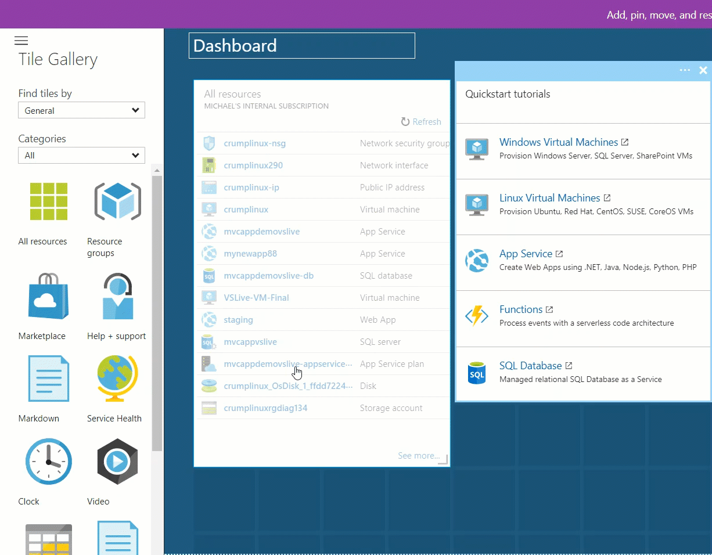Open the Categories All dropdown
The height and width of the screenshot is (555, 712).
[81, 155]
